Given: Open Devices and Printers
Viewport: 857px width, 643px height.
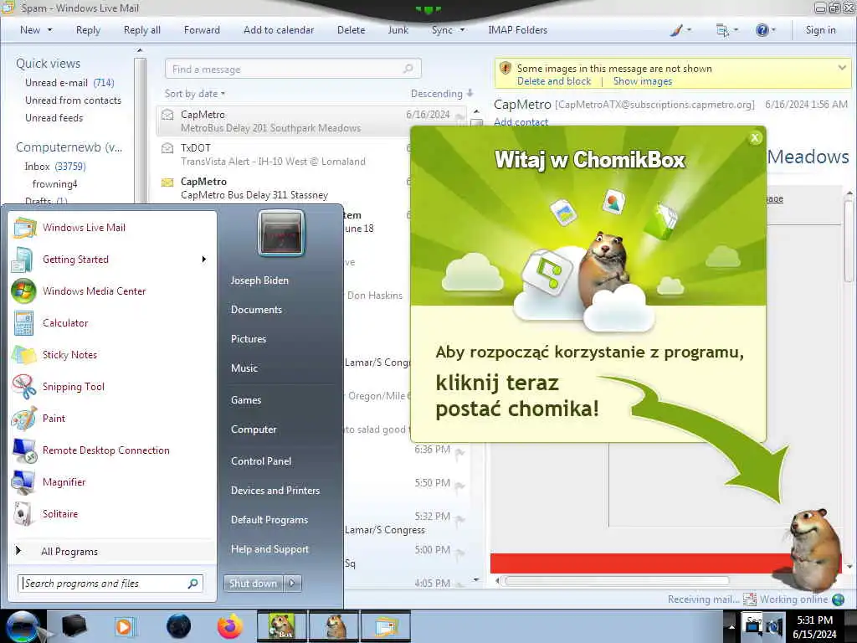Looking at the screenshot, I should 275,491.
